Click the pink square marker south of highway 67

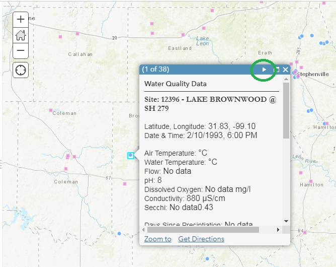point(125,184)
